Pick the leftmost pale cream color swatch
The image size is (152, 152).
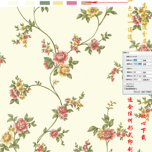click(x=13, y=3)
